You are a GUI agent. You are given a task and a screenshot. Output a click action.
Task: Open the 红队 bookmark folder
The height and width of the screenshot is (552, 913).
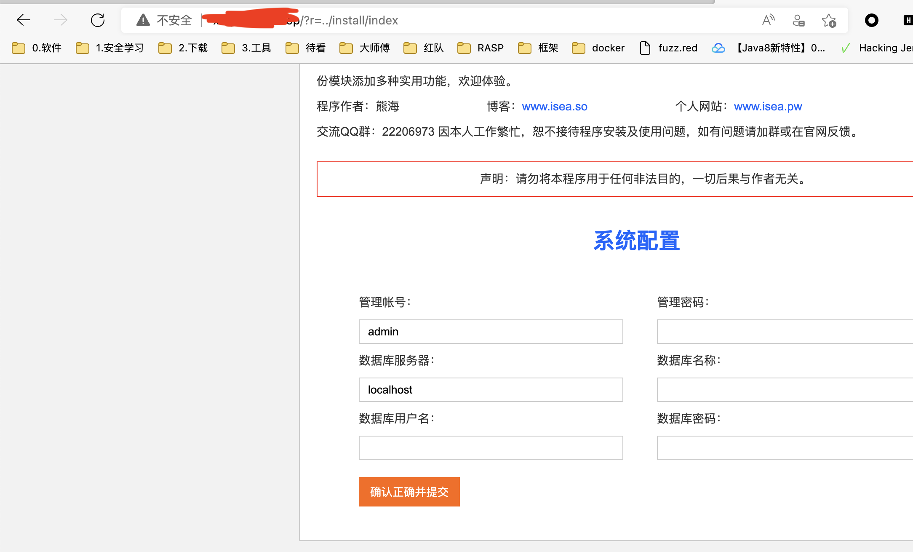[x=424, y=48]
